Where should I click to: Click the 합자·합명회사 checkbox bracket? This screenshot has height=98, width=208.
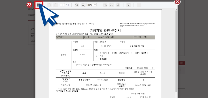(x=133, y=53)
